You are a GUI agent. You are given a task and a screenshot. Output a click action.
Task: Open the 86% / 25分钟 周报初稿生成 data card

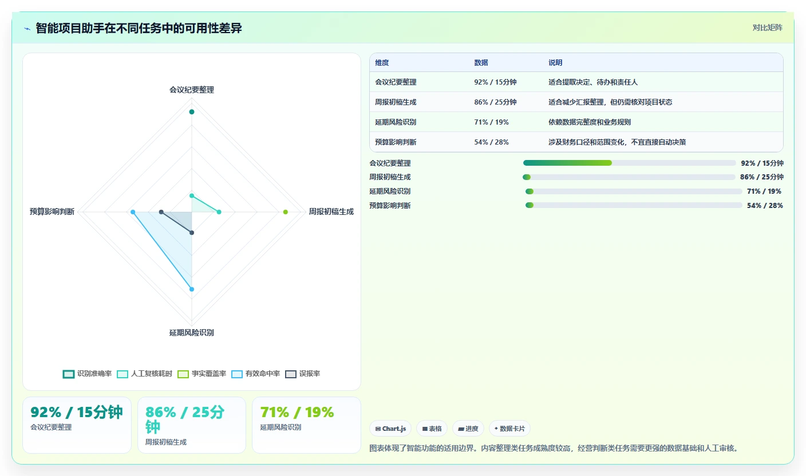[x=192, y=425]
